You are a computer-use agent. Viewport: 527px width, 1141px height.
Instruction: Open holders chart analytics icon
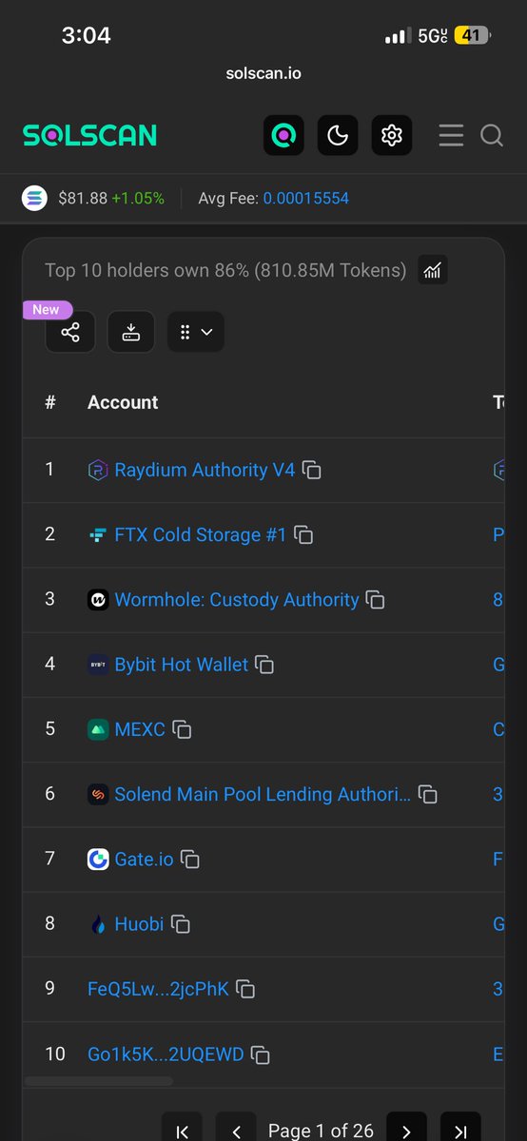pos(433,271)
